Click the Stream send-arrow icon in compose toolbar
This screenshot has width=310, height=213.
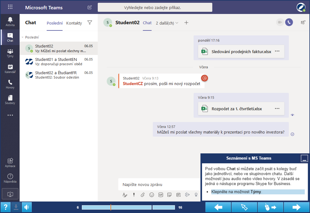tap(187, 195)
